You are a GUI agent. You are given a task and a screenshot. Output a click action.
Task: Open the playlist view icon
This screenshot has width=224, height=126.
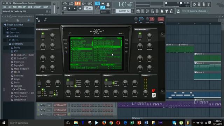pyautogui.click(x=138, y=11)
